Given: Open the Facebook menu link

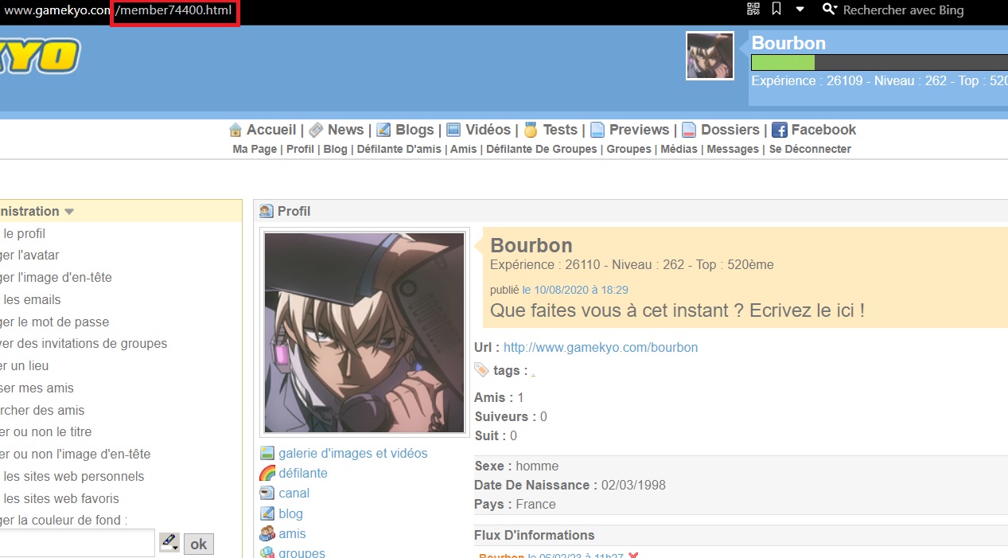Looking at the screenshot, I should pos(823,130).
